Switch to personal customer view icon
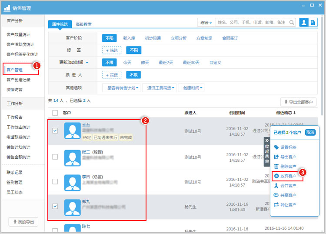This screenshot has width=326, height=234. pos(304,22)
